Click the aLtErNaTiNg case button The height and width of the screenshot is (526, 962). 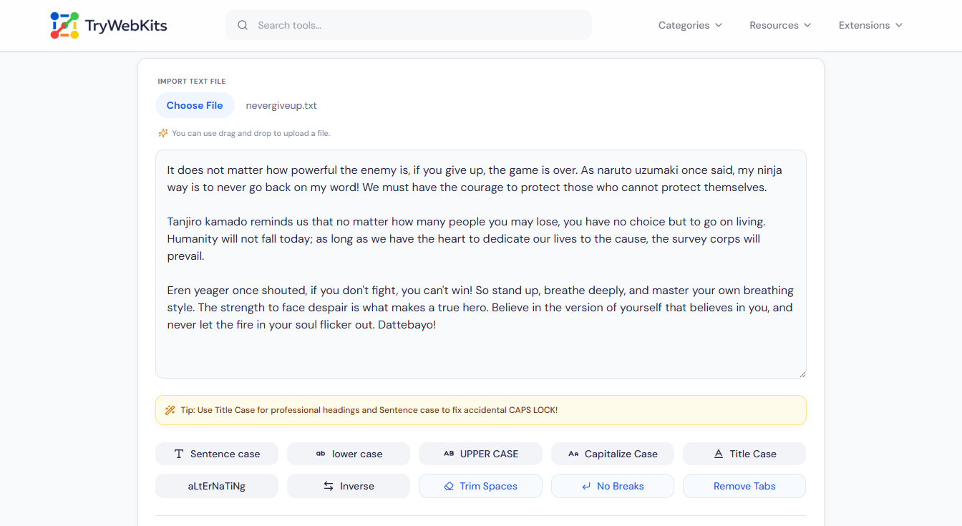click(216, 486)
